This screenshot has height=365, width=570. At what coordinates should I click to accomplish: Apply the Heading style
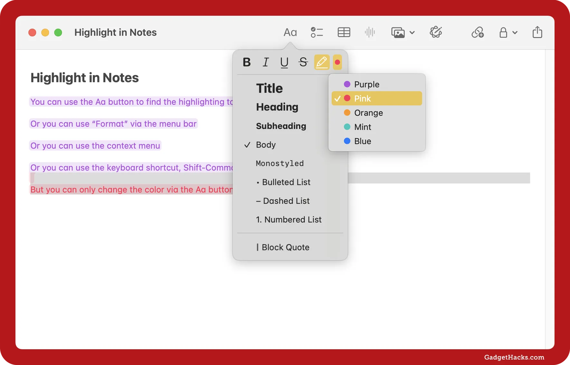[277, 107]
